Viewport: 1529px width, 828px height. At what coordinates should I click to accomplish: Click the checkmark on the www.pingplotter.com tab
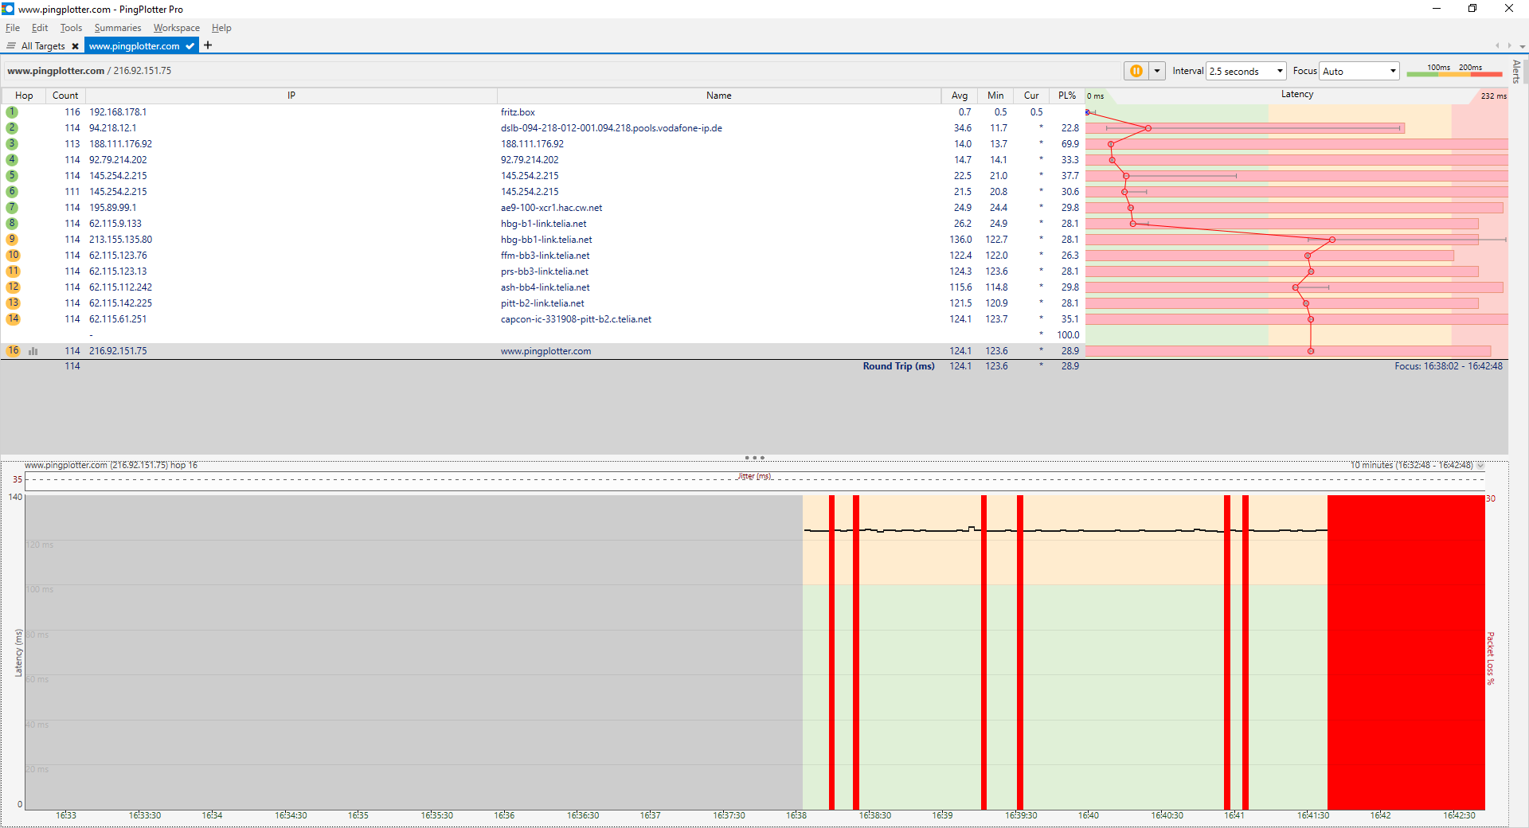[x=190, y=46]
